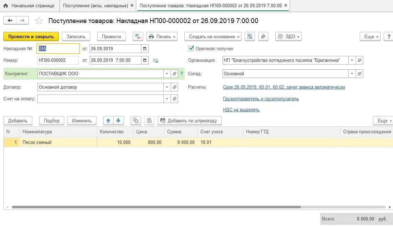Image resolution: width=393 pixels, height=227 pixels.
Task: Navigate back with left arrow
Action: pos(10,21)
